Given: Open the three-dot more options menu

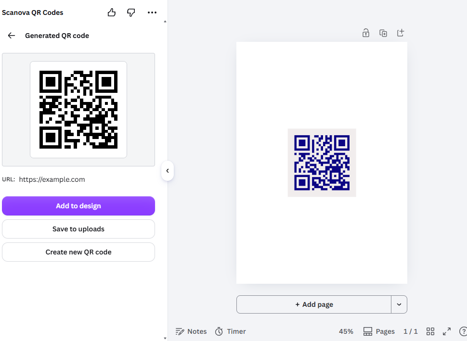Looking at the screenshot, I should point(152,13).
